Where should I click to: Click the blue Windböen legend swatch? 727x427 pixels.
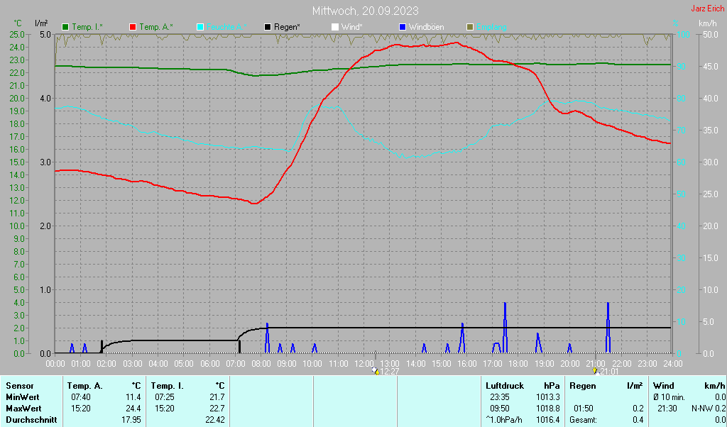tap(403, 28)
